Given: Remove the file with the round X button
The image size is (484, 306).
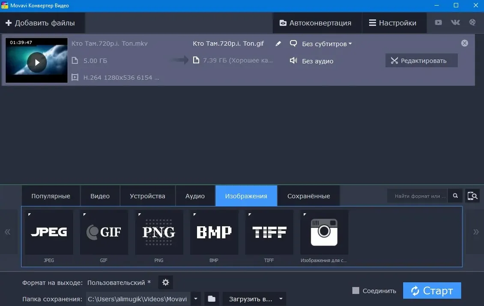Looking at the screenshot, I should click(465, 43).
